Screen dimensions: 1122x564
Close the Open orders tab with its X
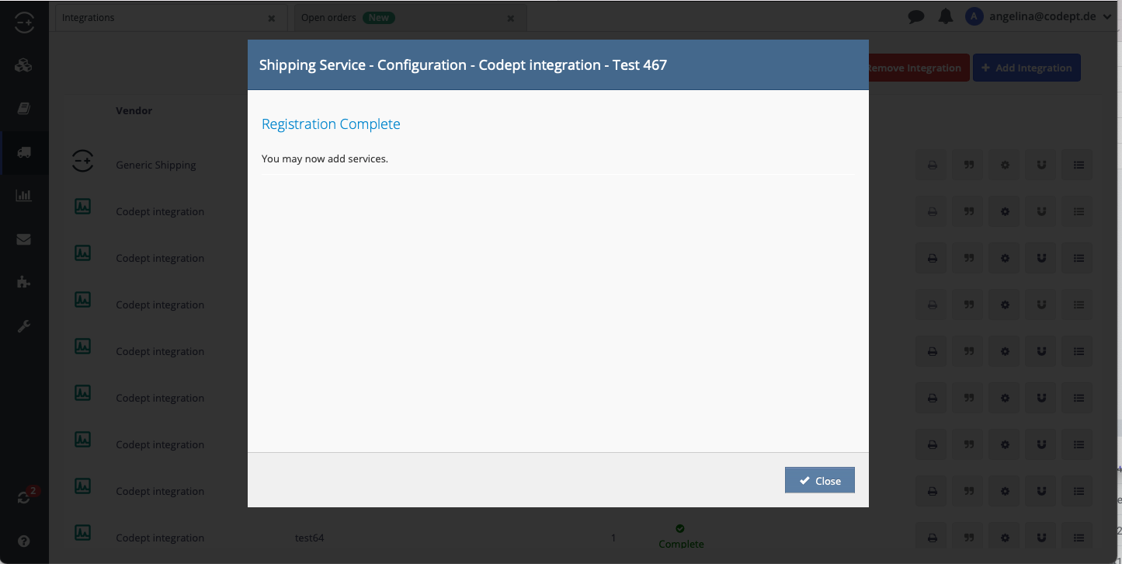tap(510, 18)
